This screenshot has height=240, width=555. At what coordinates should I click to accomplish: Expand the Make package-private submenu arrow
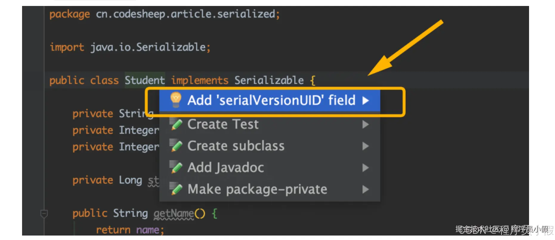point(366,189)
